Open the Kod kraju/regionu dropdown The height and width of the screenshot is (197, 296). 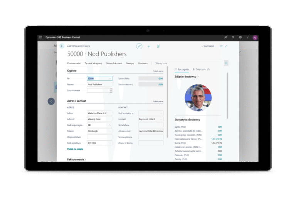110,125
